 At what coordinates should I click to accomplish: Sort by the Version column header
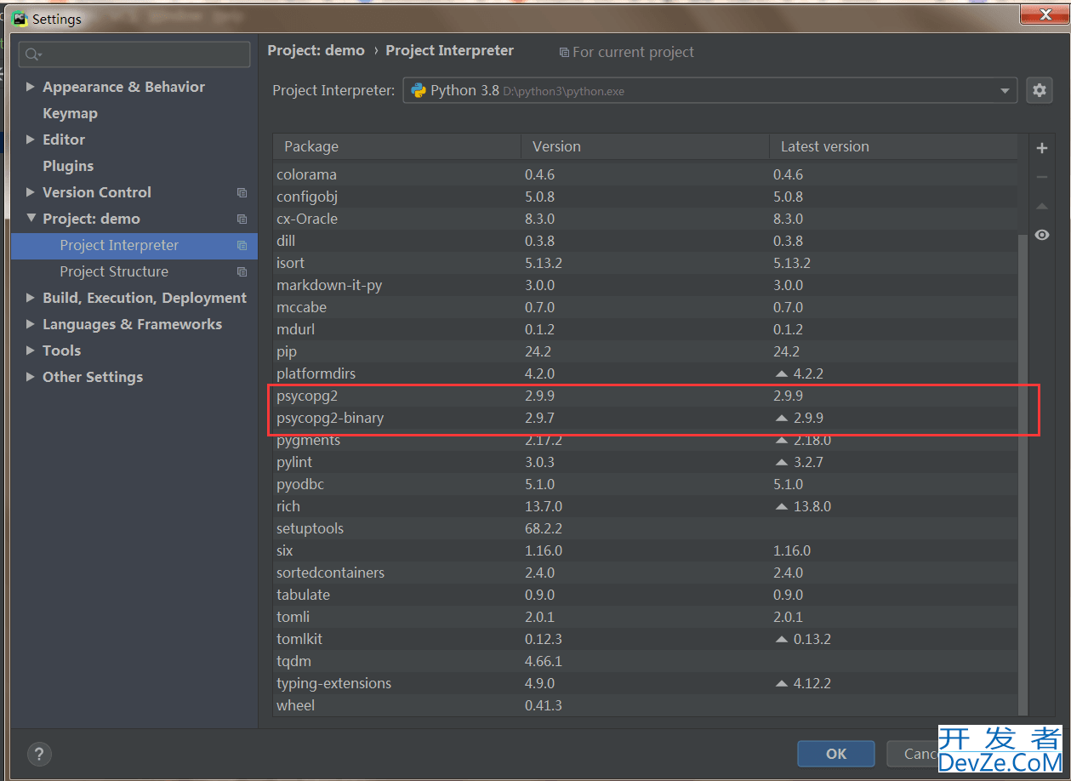(x=645, y=146)
